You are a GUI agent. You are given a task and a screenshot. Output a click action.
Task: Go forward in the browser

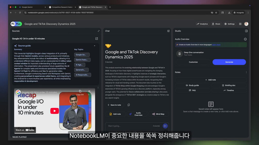pyautogui.click(x=15, y=13)
